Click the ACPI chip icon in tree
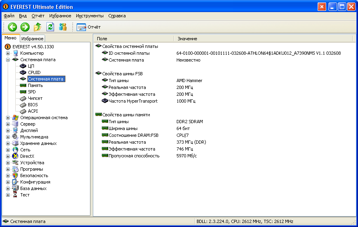This screenshot has height=227, width=358. point(23,111)
